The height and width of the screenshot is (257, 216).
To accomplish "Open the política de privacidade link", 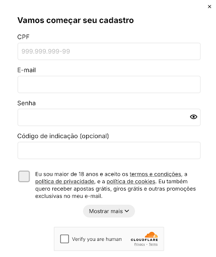I will pos(64,181).
